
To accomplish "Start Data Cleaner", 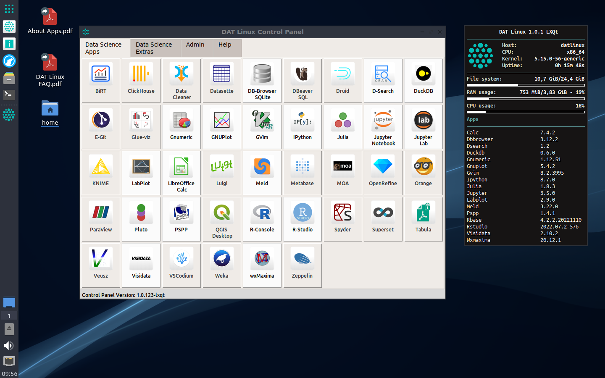I will click(181, 81).
